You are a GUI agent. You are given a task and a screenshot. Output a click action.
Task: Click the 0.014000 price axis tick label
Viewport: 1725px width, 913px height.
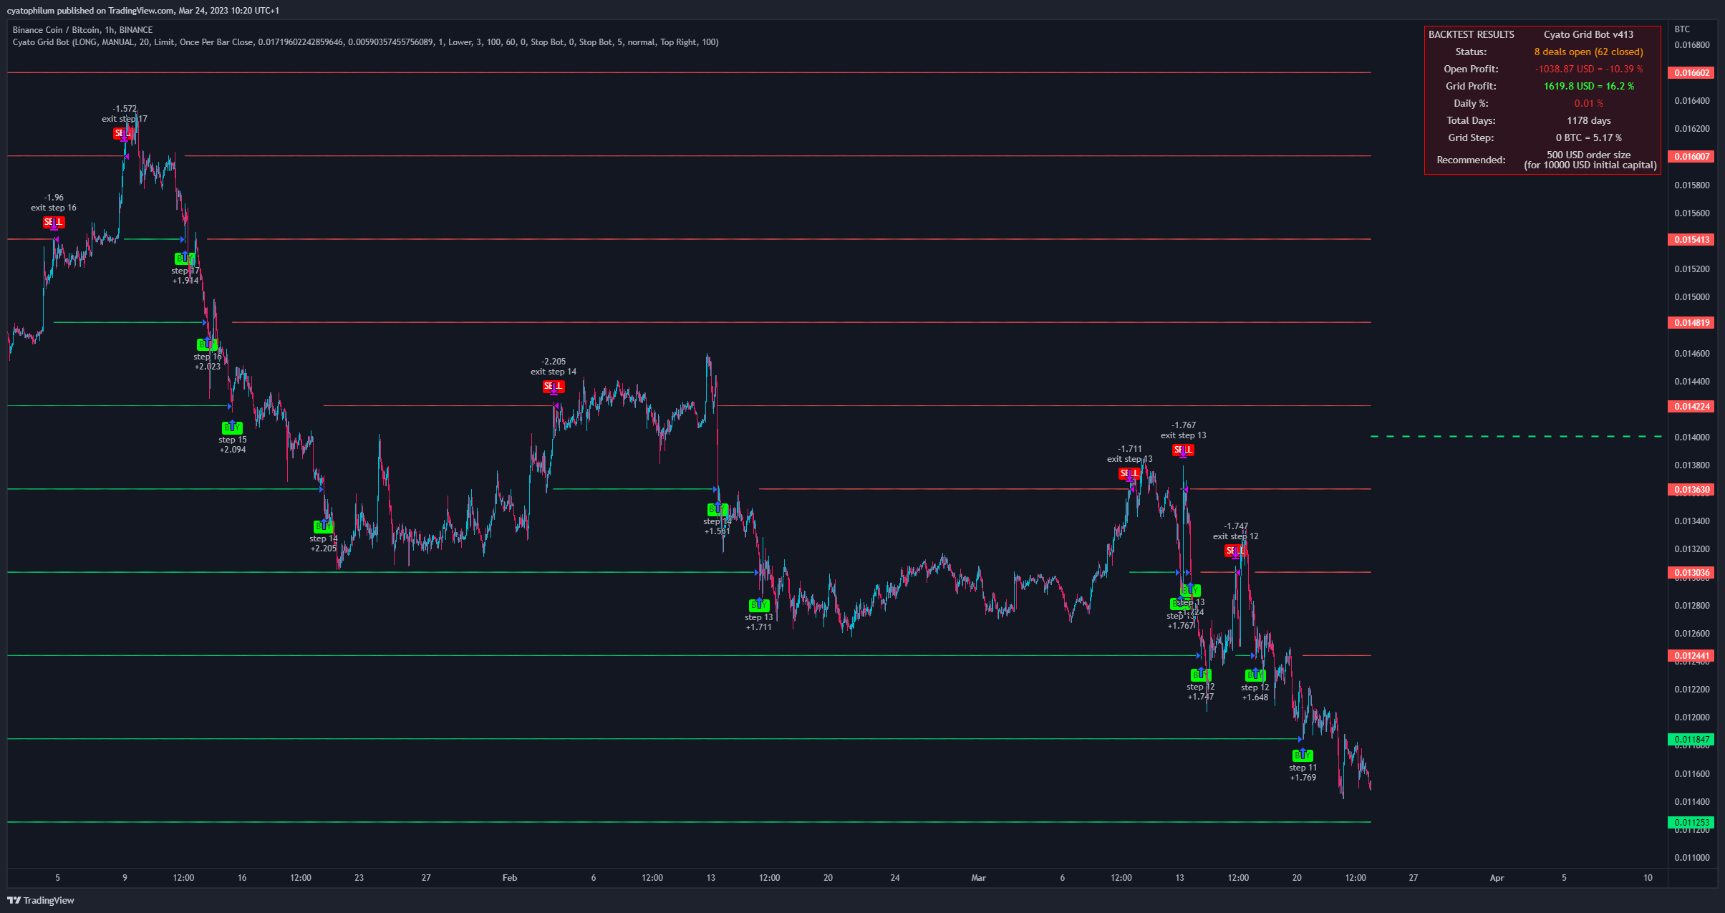1691,438
